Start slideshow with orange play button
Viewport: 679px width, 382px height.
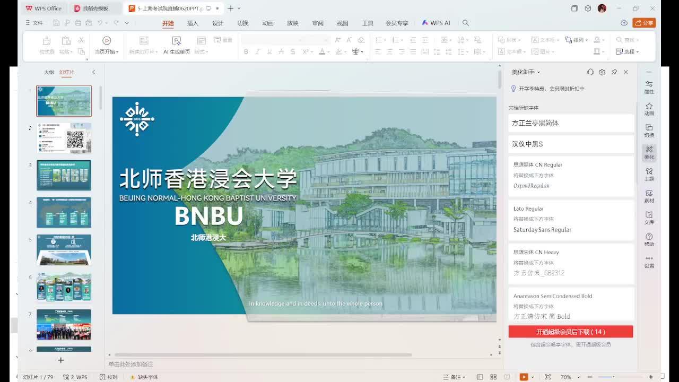(x=524, y=377)
